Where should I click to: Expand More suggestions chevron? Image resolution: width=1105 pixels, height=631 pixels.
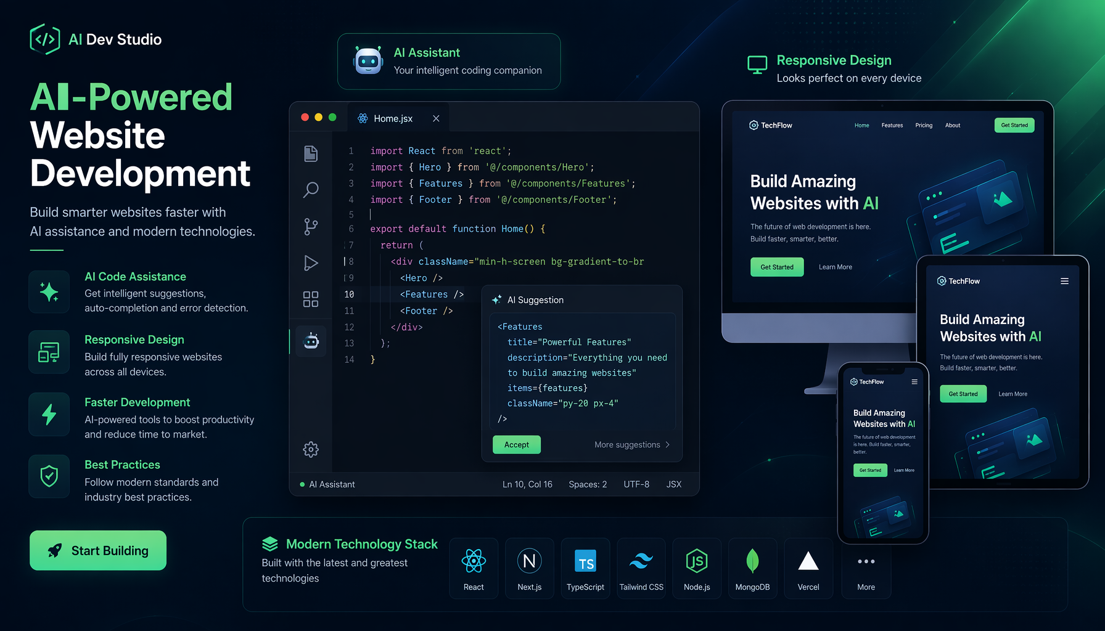[x=667, y=445]
